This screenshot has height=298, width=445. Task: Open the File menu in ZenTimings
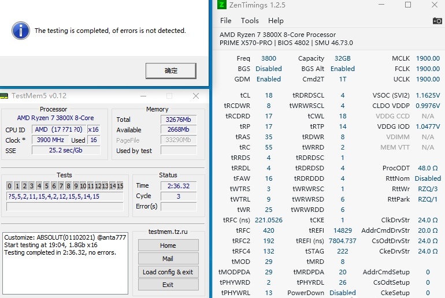pyautogui.click(x=225, y=21)
